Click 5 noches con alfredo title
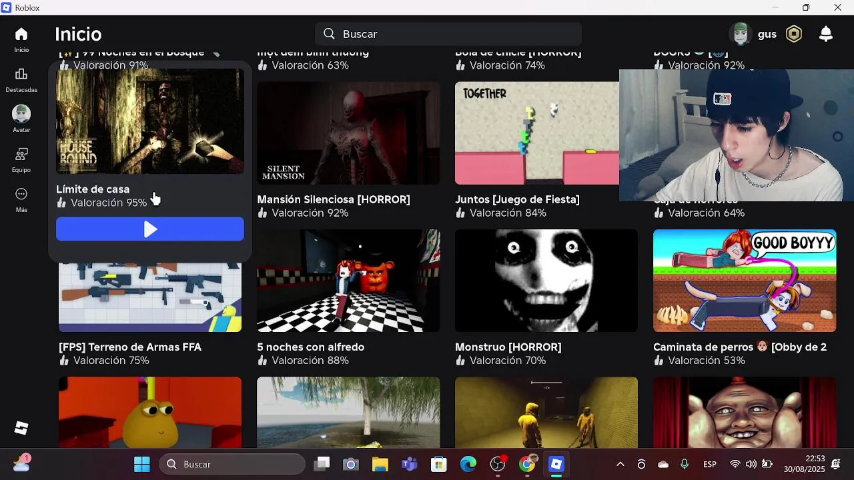Image resolution: width=854 pixels, height=480 pixels. coord(311,347)
